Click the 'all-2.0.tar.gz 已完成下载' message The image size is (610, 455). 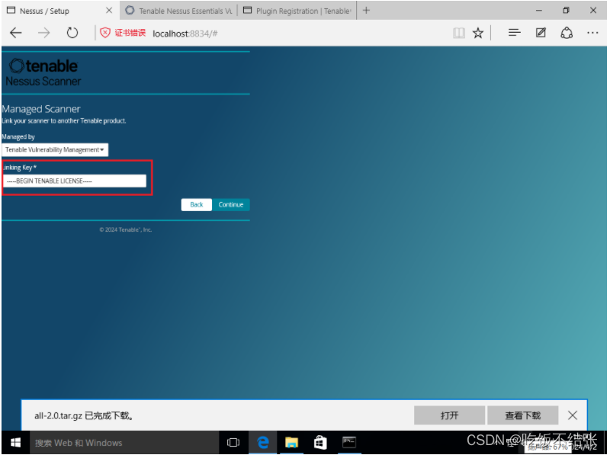pyautogui.click(x=84, y=415)
